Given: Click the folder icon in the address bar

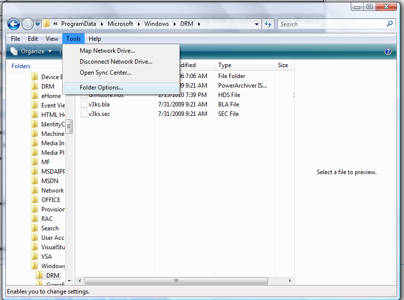Looking at the screenshot, I should coord(46,23).
